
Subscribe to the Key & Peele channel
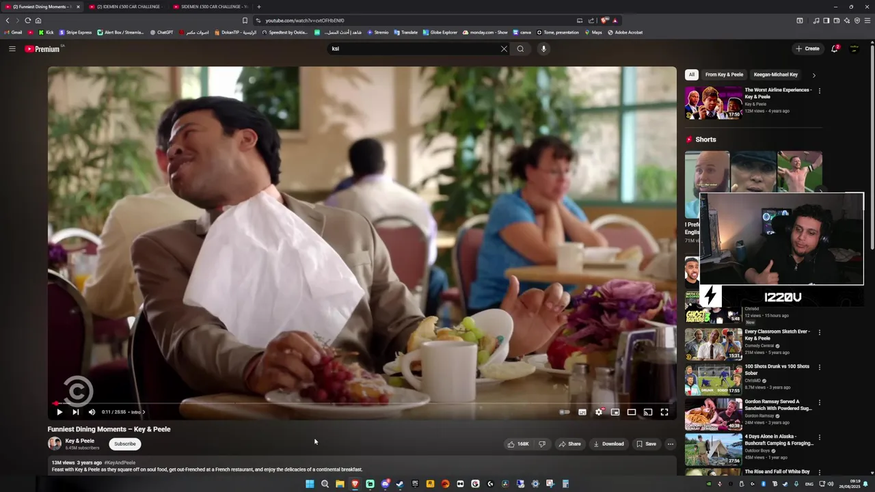[x=125, y=444]
